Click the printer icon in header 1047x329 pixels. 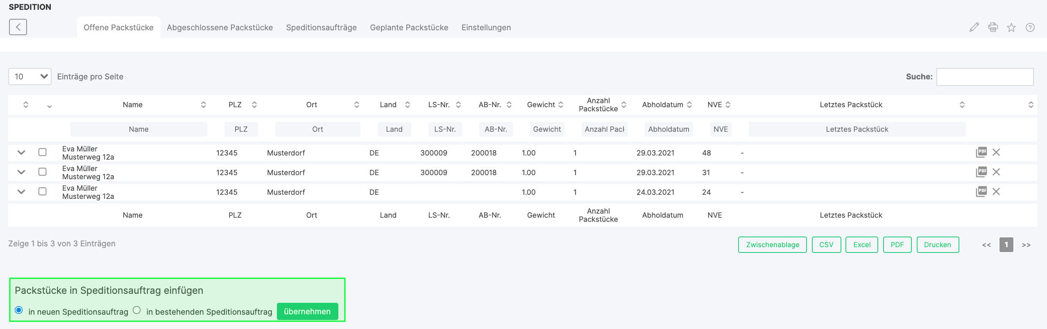click(x=993, y=27)
